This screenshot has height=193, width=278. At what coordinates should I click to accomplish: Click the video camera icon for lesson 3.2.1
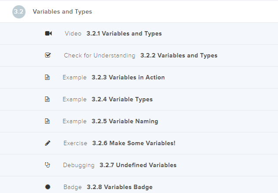[48, 34]
